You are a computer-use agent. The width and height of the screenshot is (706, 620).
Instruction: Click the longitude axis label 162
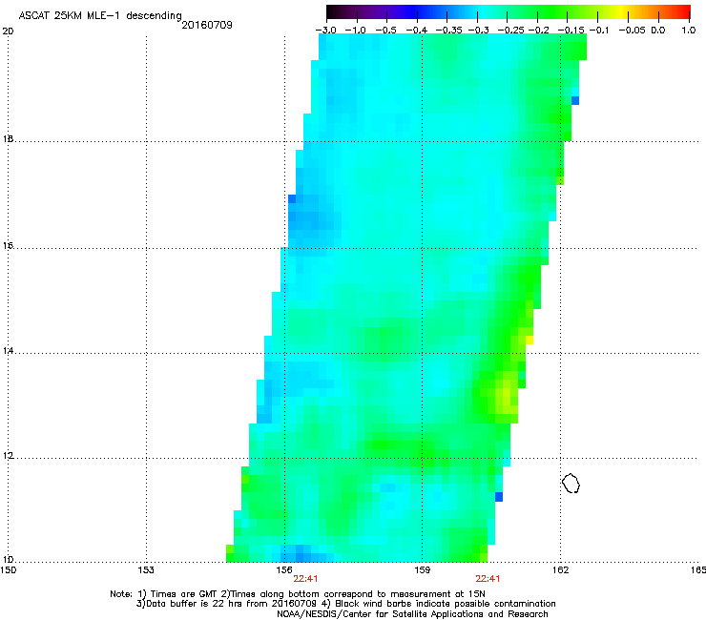coord(560,570)
